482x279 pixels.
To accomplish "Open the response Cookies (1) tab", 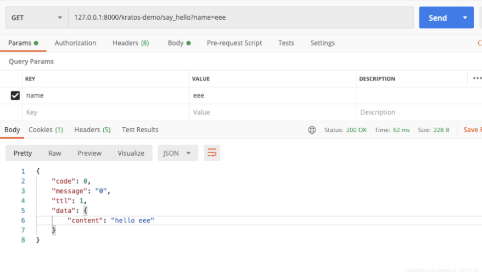I will 46,130.
